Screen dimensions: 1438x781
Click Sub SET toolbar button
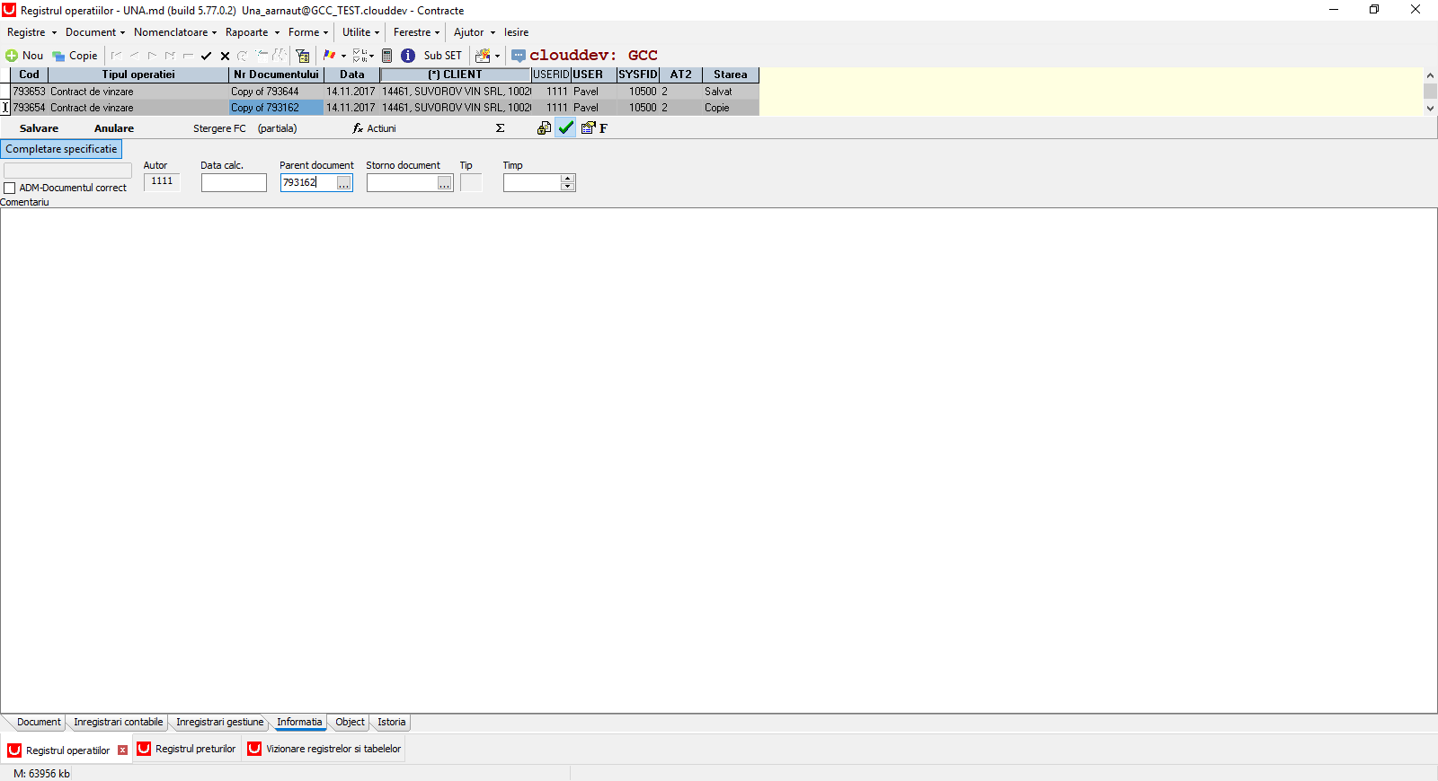click(443, 56)
